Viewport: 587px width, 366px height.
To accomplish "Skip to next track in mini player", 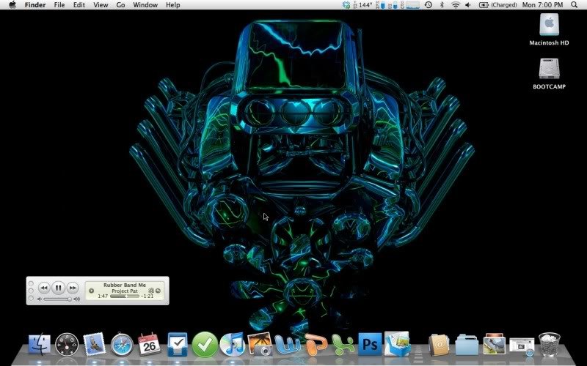I will pyautogui.click(x=73, y=288).
